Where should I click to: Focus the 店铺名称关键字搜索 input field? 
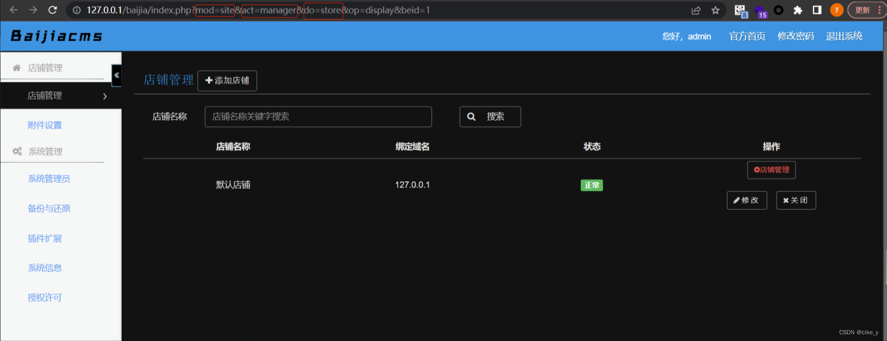tap(318, 116)
